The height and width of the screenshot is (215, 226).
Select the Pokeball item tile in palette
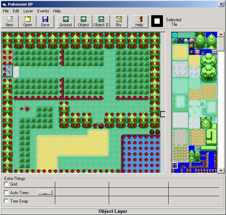coord(203,52)
